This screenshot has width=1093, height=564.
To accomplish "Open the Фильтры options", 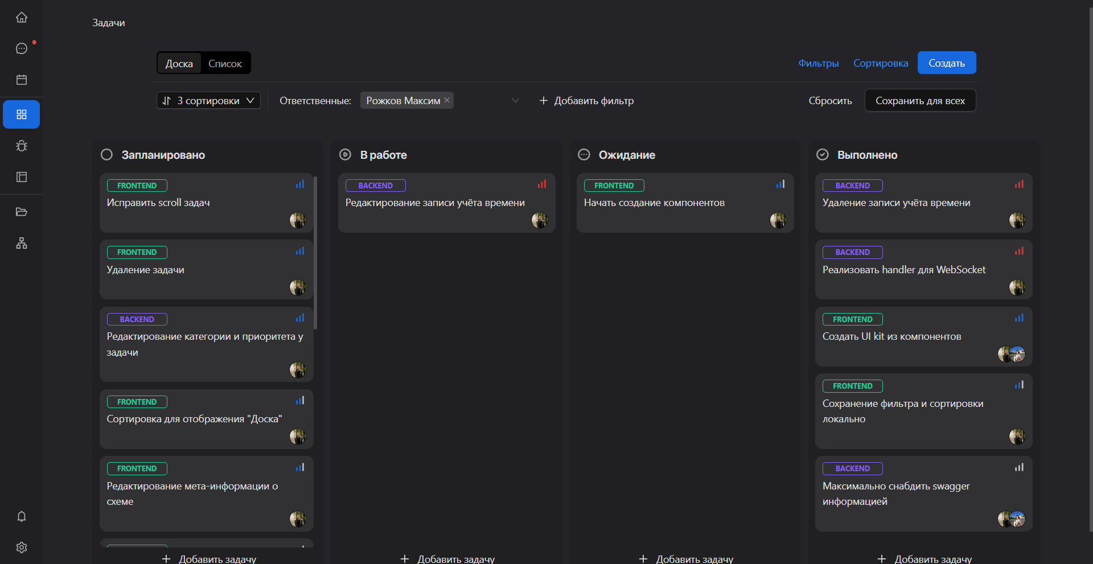I will 818,63.
